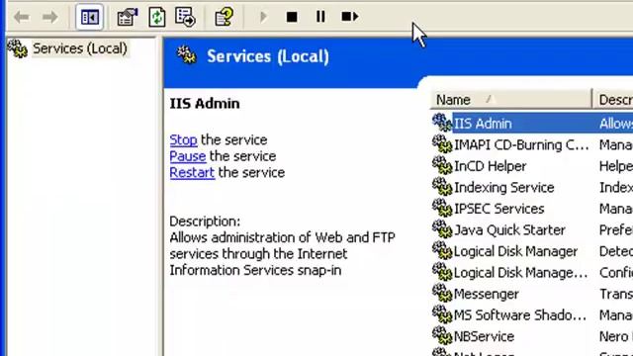Click the Export List toolbar icon
The image size is (633, 356).
click(185, 17)
